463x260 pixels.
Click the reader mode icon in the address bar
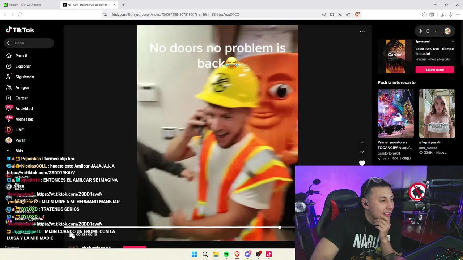(324, 14)
